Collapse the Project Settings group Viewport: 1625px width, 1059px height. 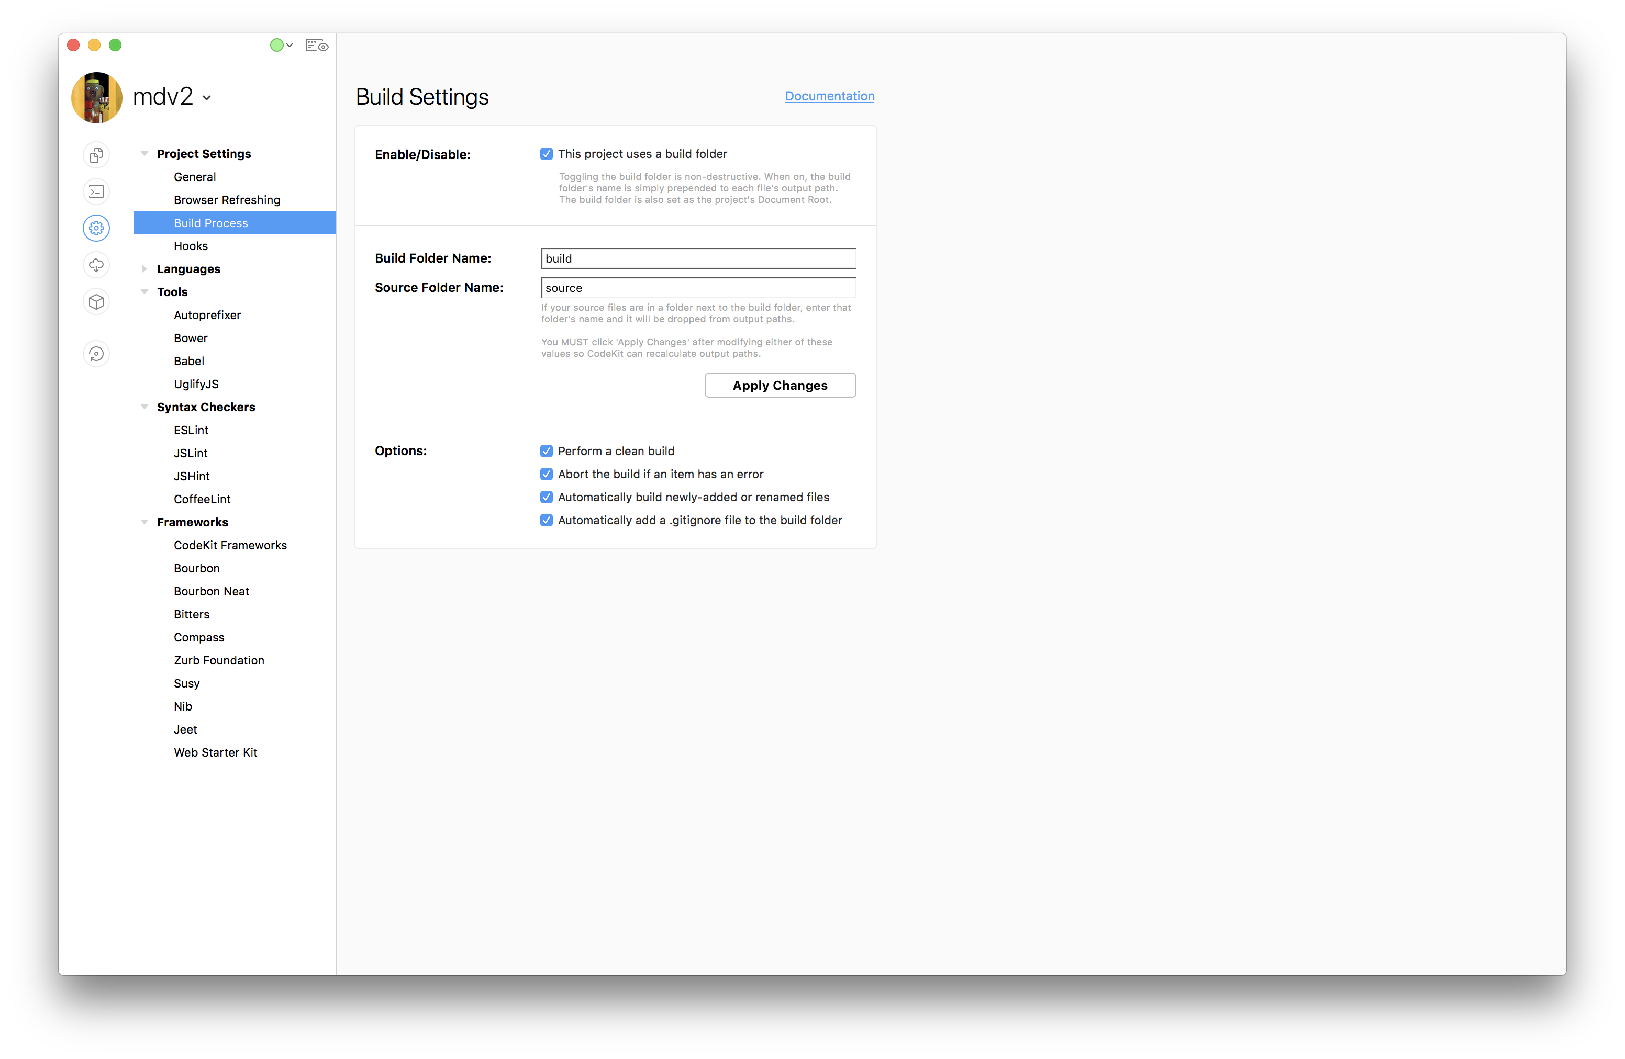point(144,153)
